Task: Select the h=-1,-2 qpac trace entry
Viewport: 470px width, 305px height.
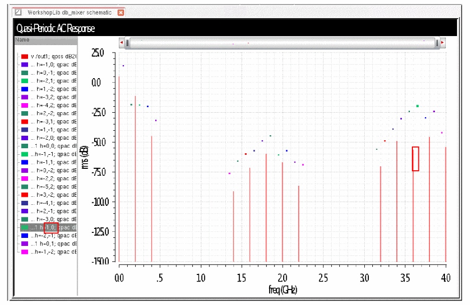Action: (x=49, y=252)
